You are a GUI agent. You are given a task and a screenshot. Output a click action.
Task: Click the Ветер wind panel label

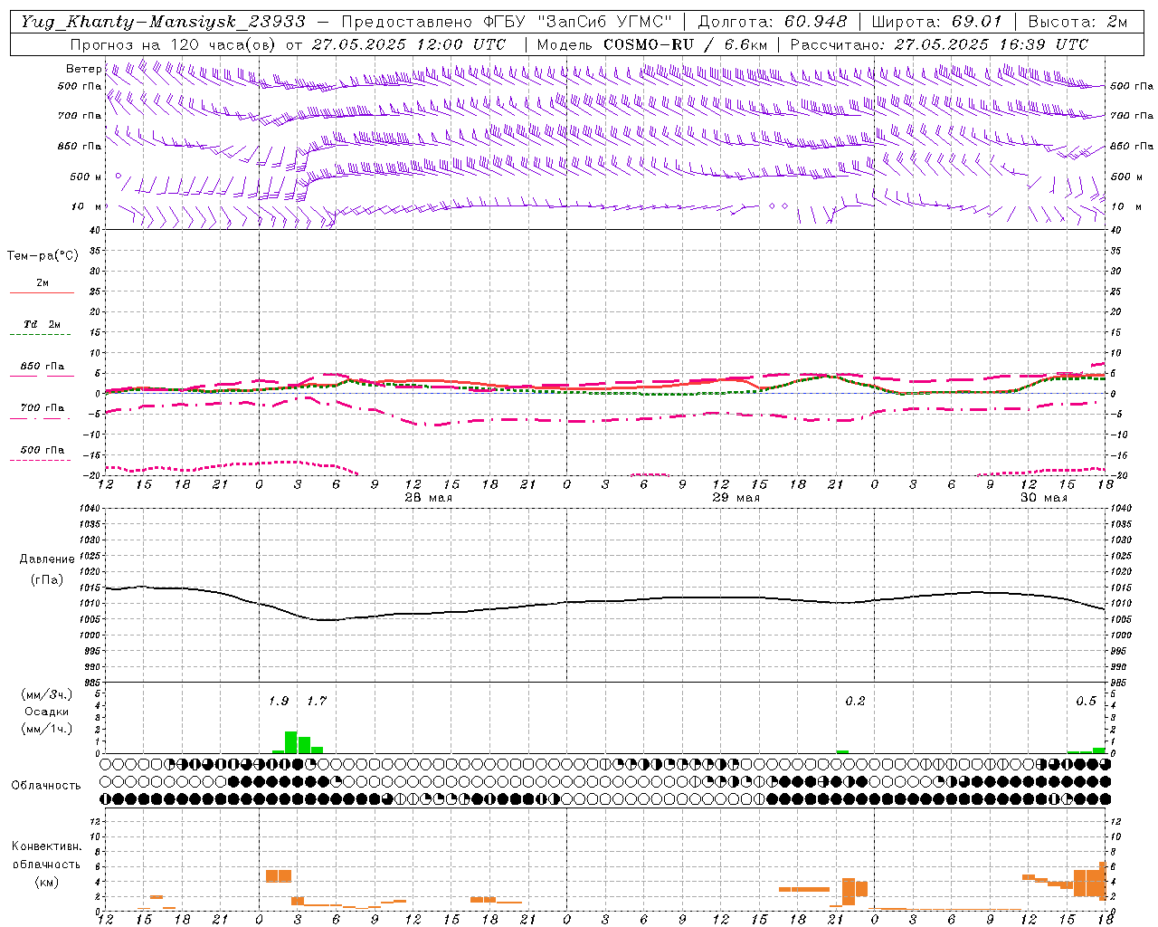point(84,69)
